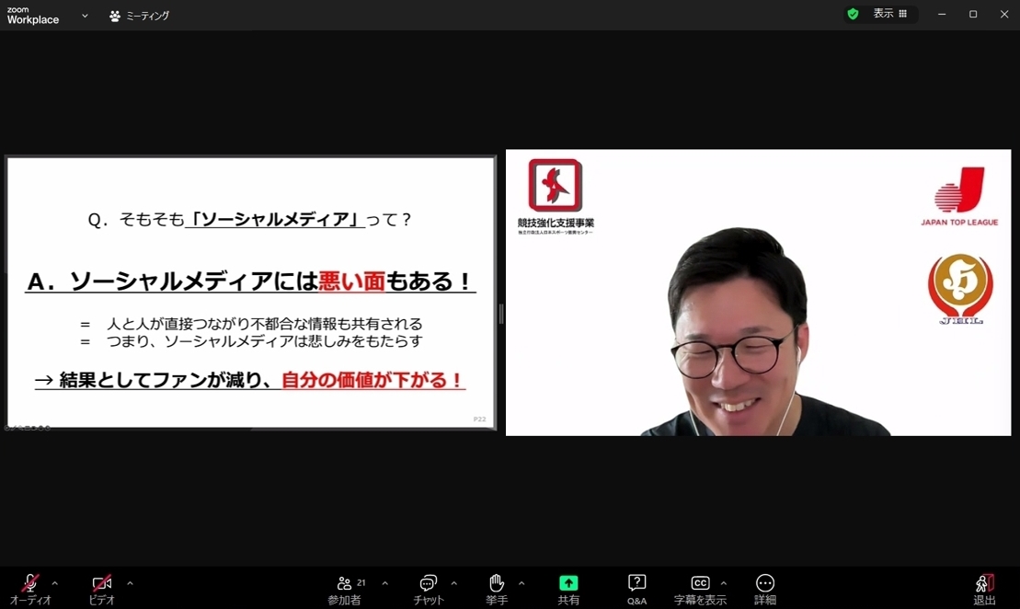Select the shared slide screen view

click(x=250, y=293)
